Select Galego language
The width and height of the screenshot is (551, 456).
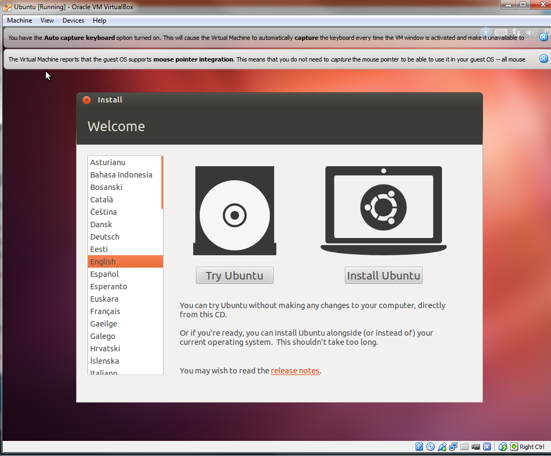[125, 336]
